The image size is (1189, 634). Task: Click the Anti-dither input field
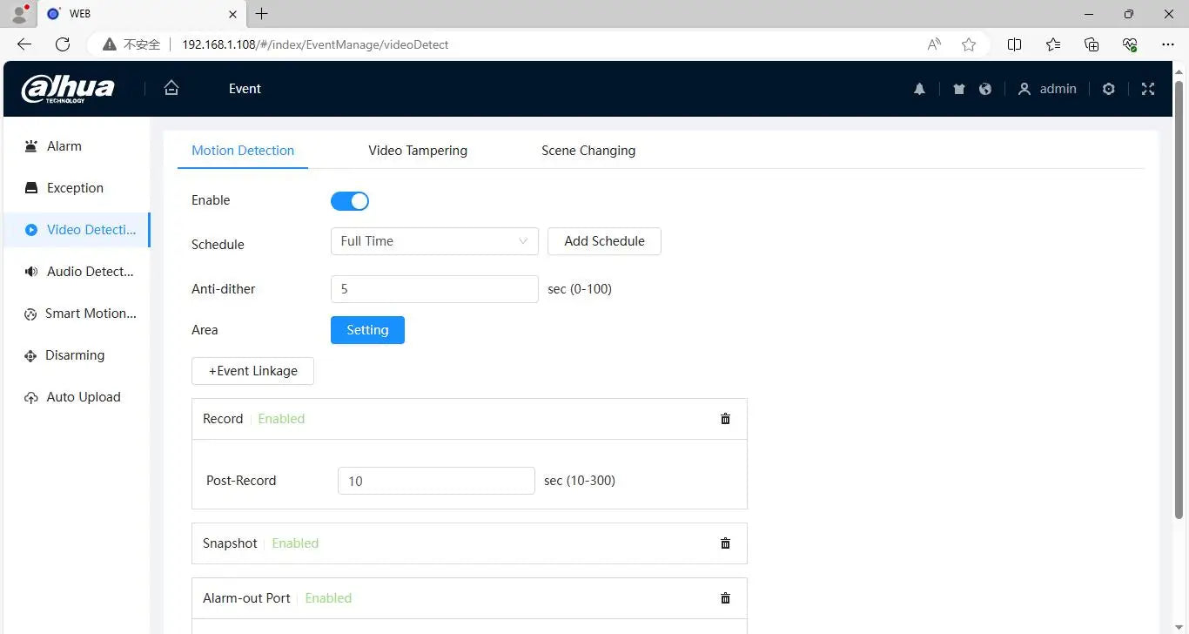[x=434, y=289]
